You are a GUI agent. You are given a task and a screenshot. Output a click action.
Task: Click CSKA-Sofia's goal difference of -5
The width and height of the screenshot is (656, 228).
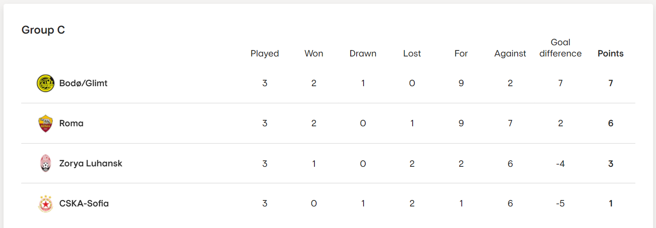coord(560,203)
